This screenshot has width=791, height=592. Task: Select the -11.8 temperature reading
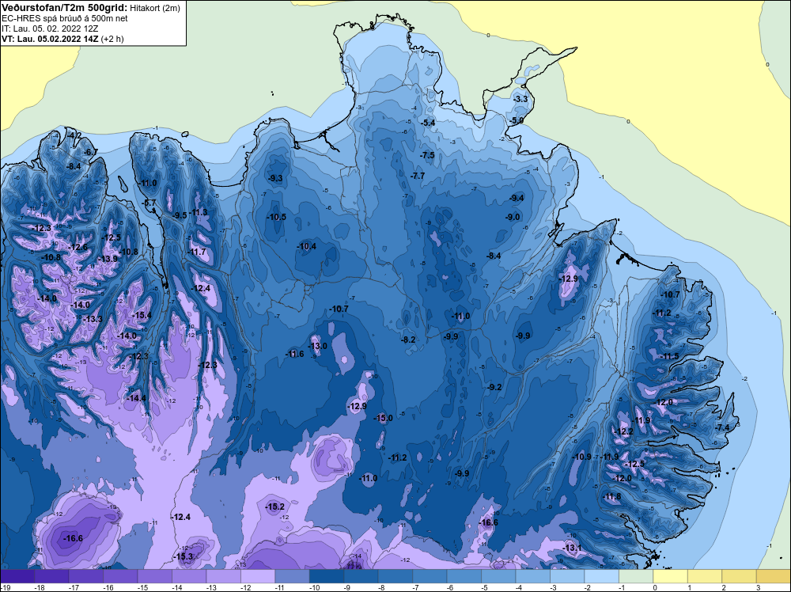pos(612,496)
